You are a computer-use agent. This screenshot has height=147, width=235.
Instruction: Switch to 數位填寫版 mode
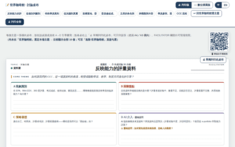202,5
